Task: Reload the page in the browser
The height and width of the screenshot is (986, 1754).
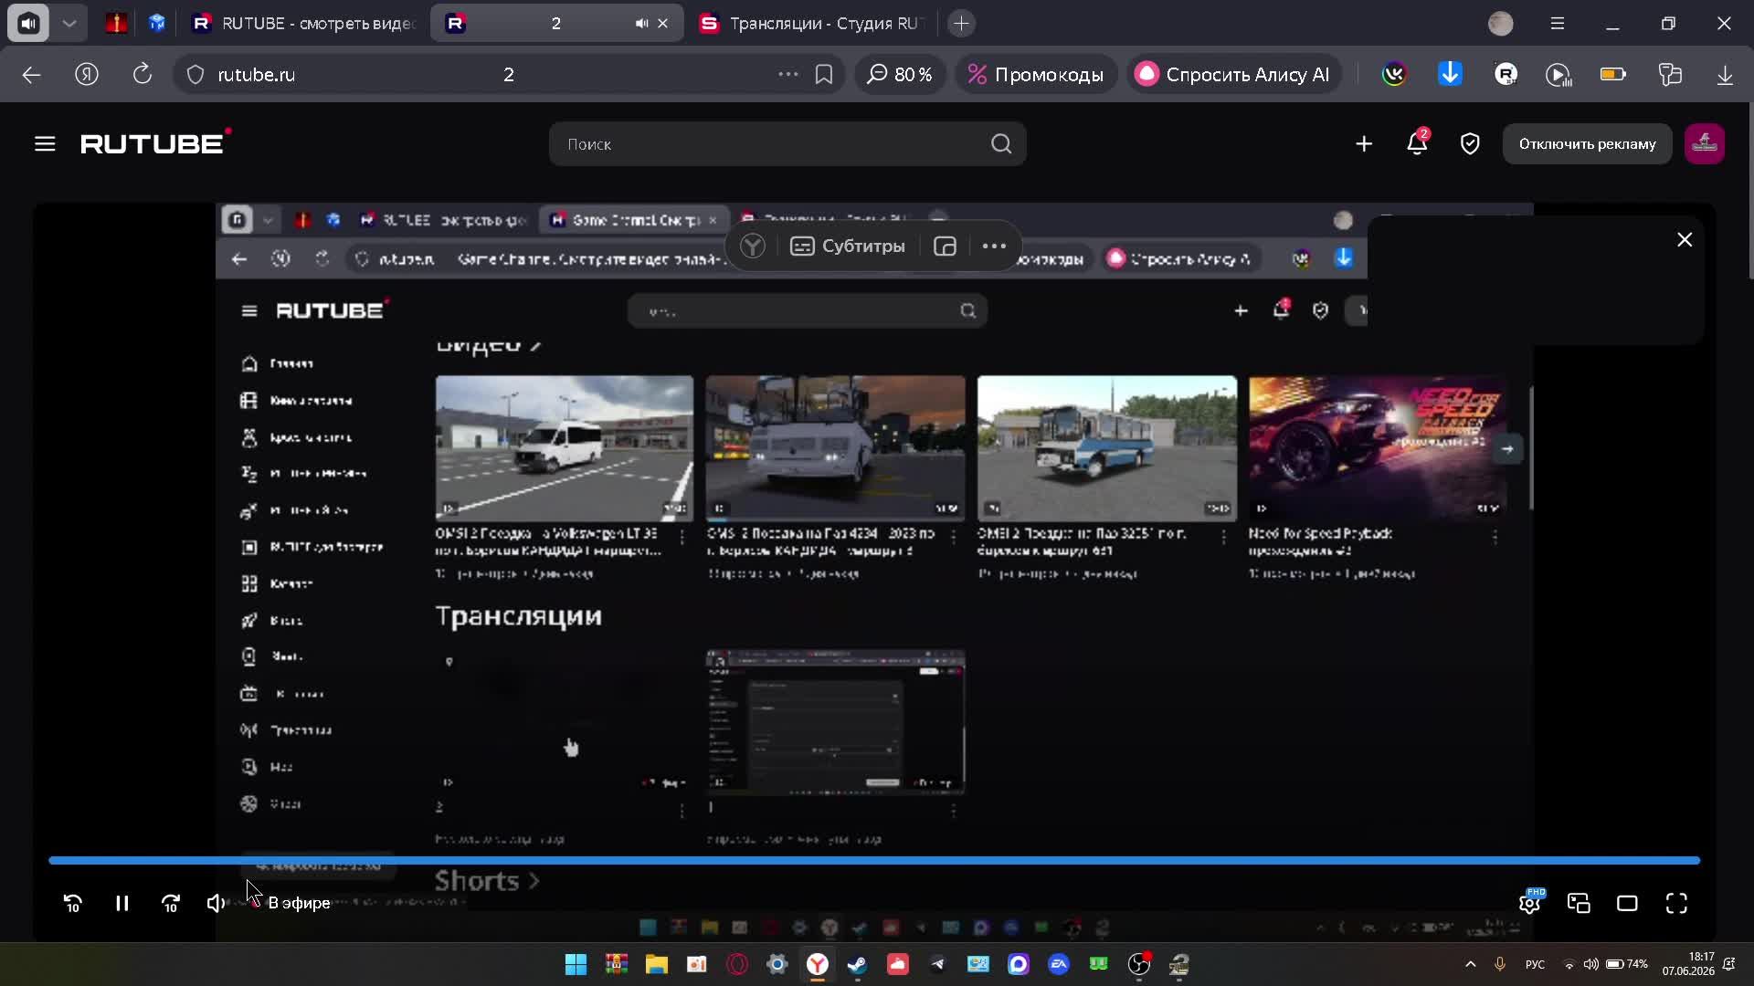Action: click(142, 74)
